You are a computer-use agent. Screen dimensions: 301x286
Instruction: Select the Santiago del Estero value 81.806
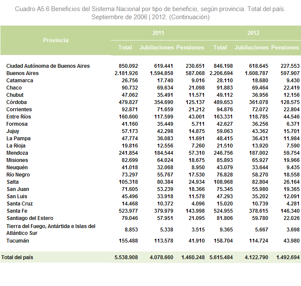point(225,218)
